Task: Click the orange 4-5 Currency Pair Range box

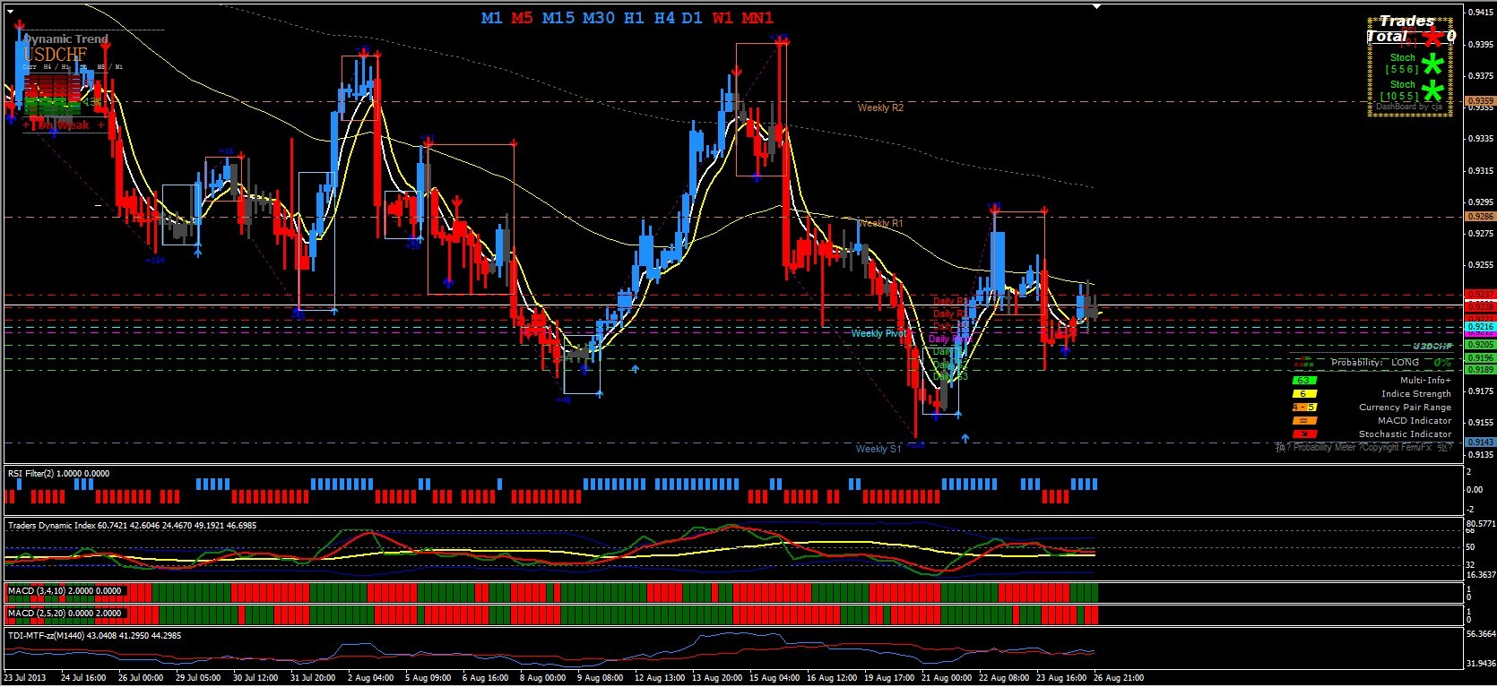Action: pyautogui.click(x=1304, y=408)
